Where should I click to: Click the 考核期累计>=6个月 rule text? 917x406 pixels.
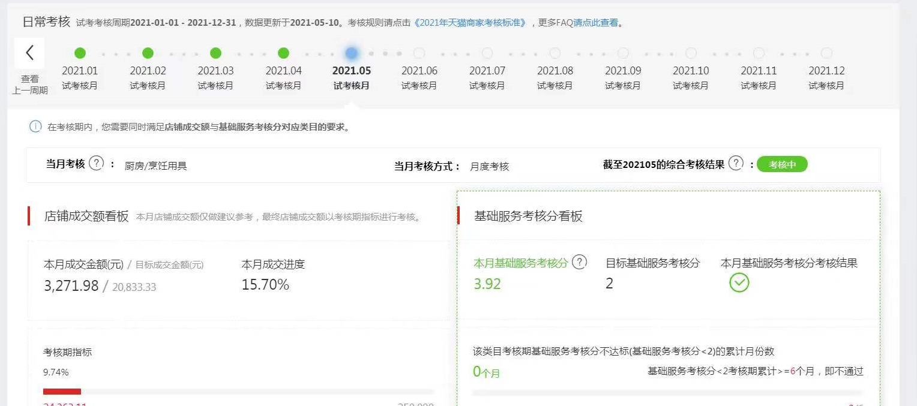pos(756,371)
